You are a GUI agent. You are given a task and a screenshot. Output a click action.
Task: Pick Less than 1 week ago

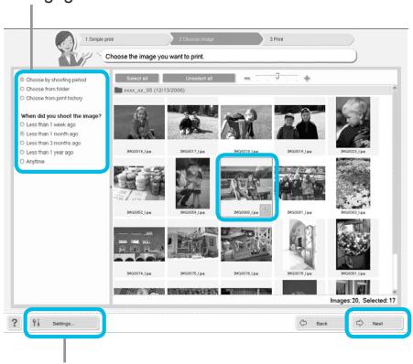pyautogui.click(x=48, y=124)
